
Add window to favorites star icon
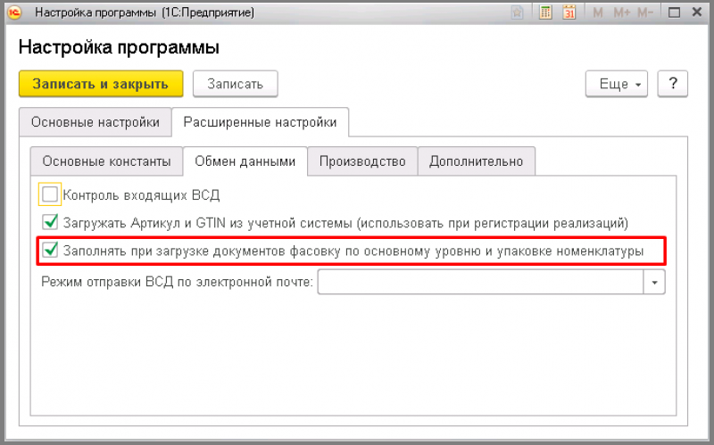point(517,12)
